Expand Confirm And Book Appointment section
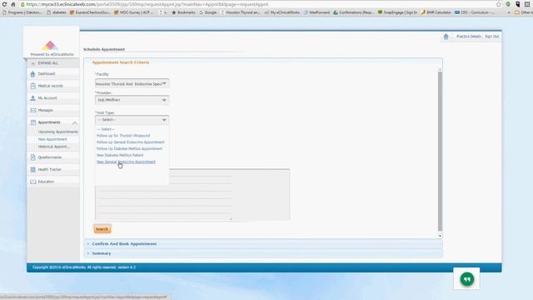 click(124, 244)
